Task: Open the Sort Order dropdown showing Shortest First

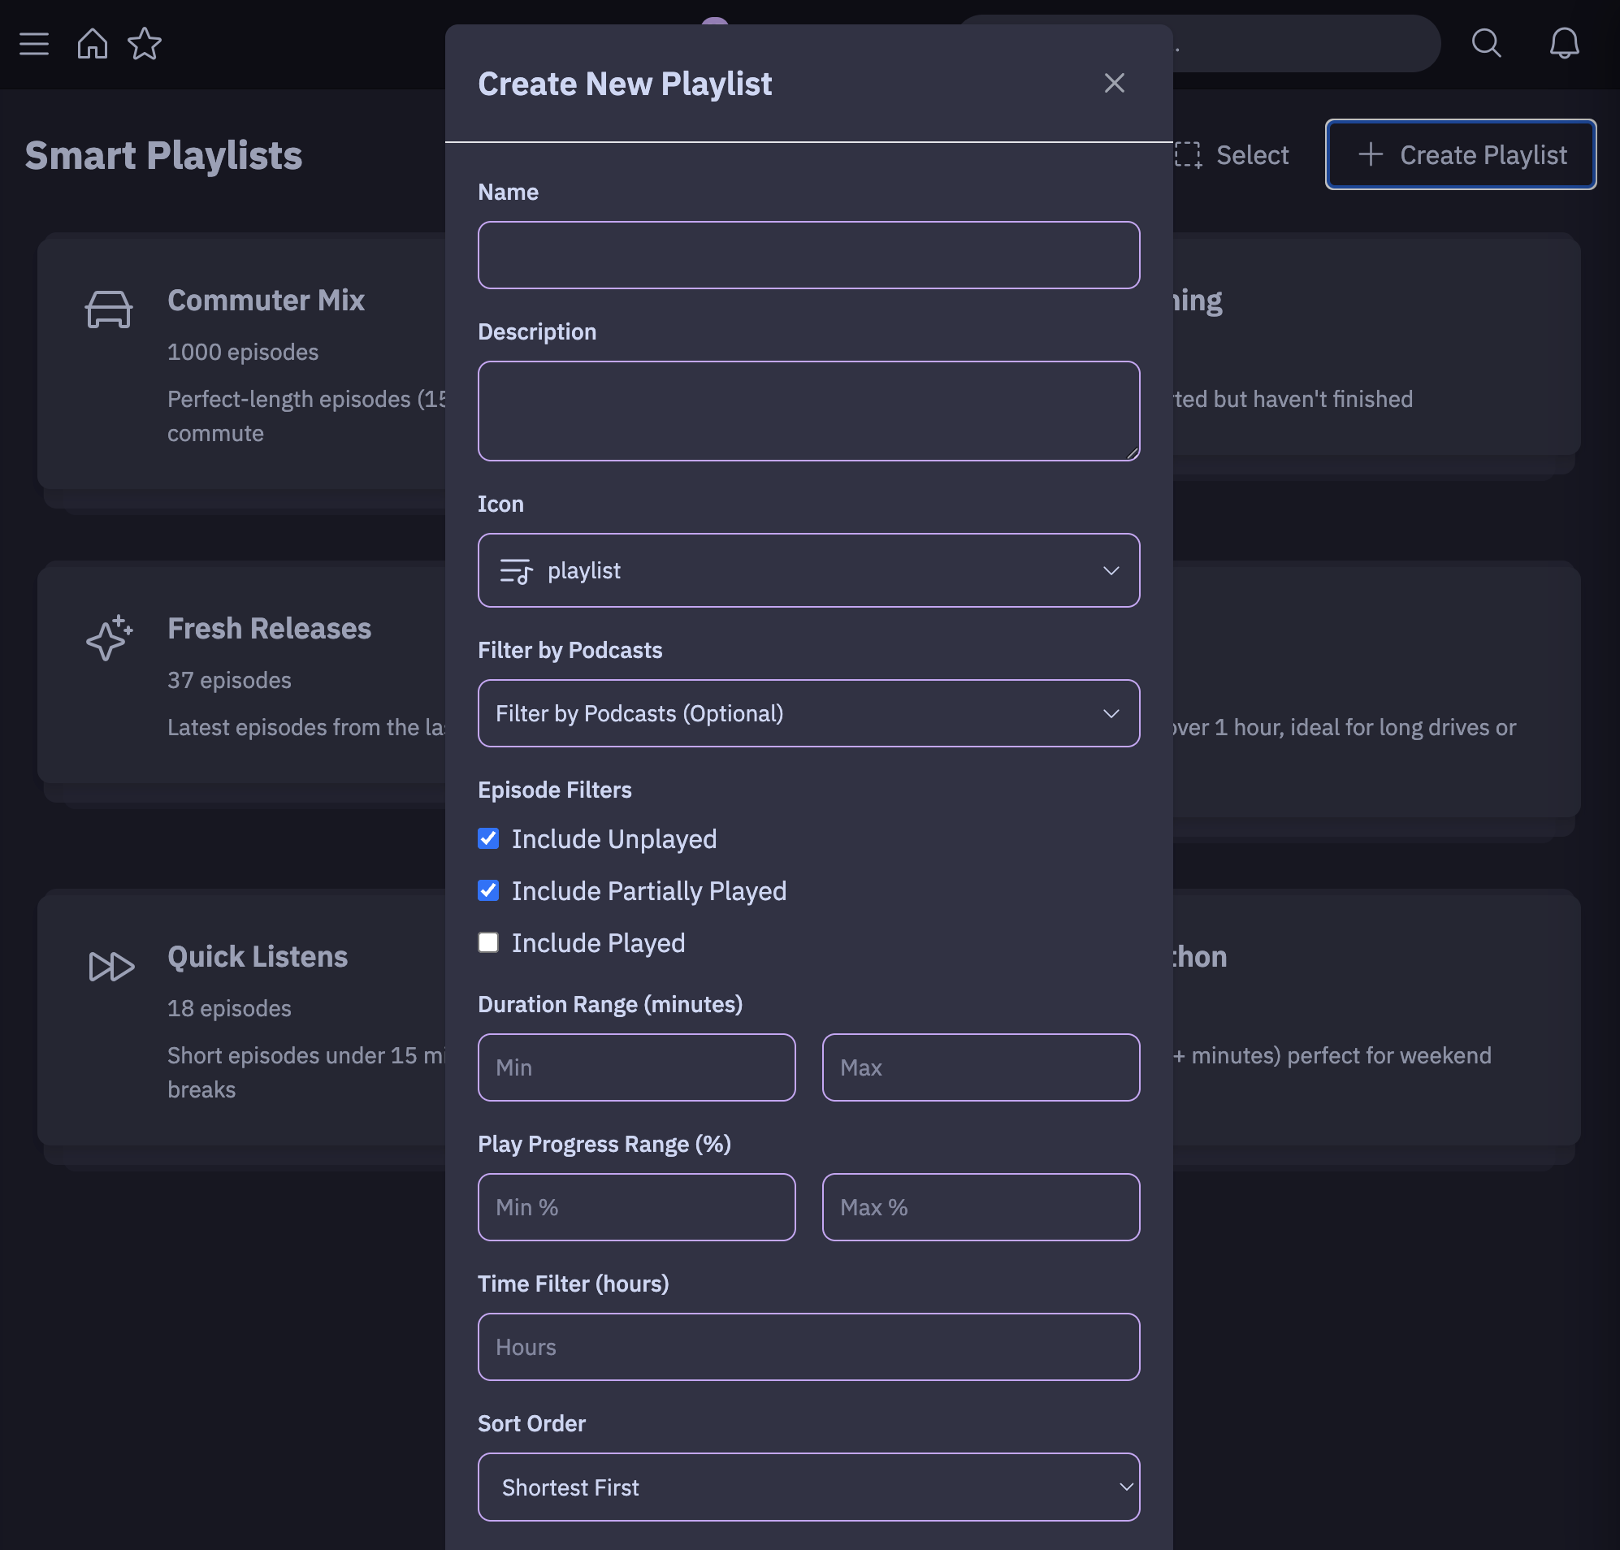Action: (x=808, y=1487)
